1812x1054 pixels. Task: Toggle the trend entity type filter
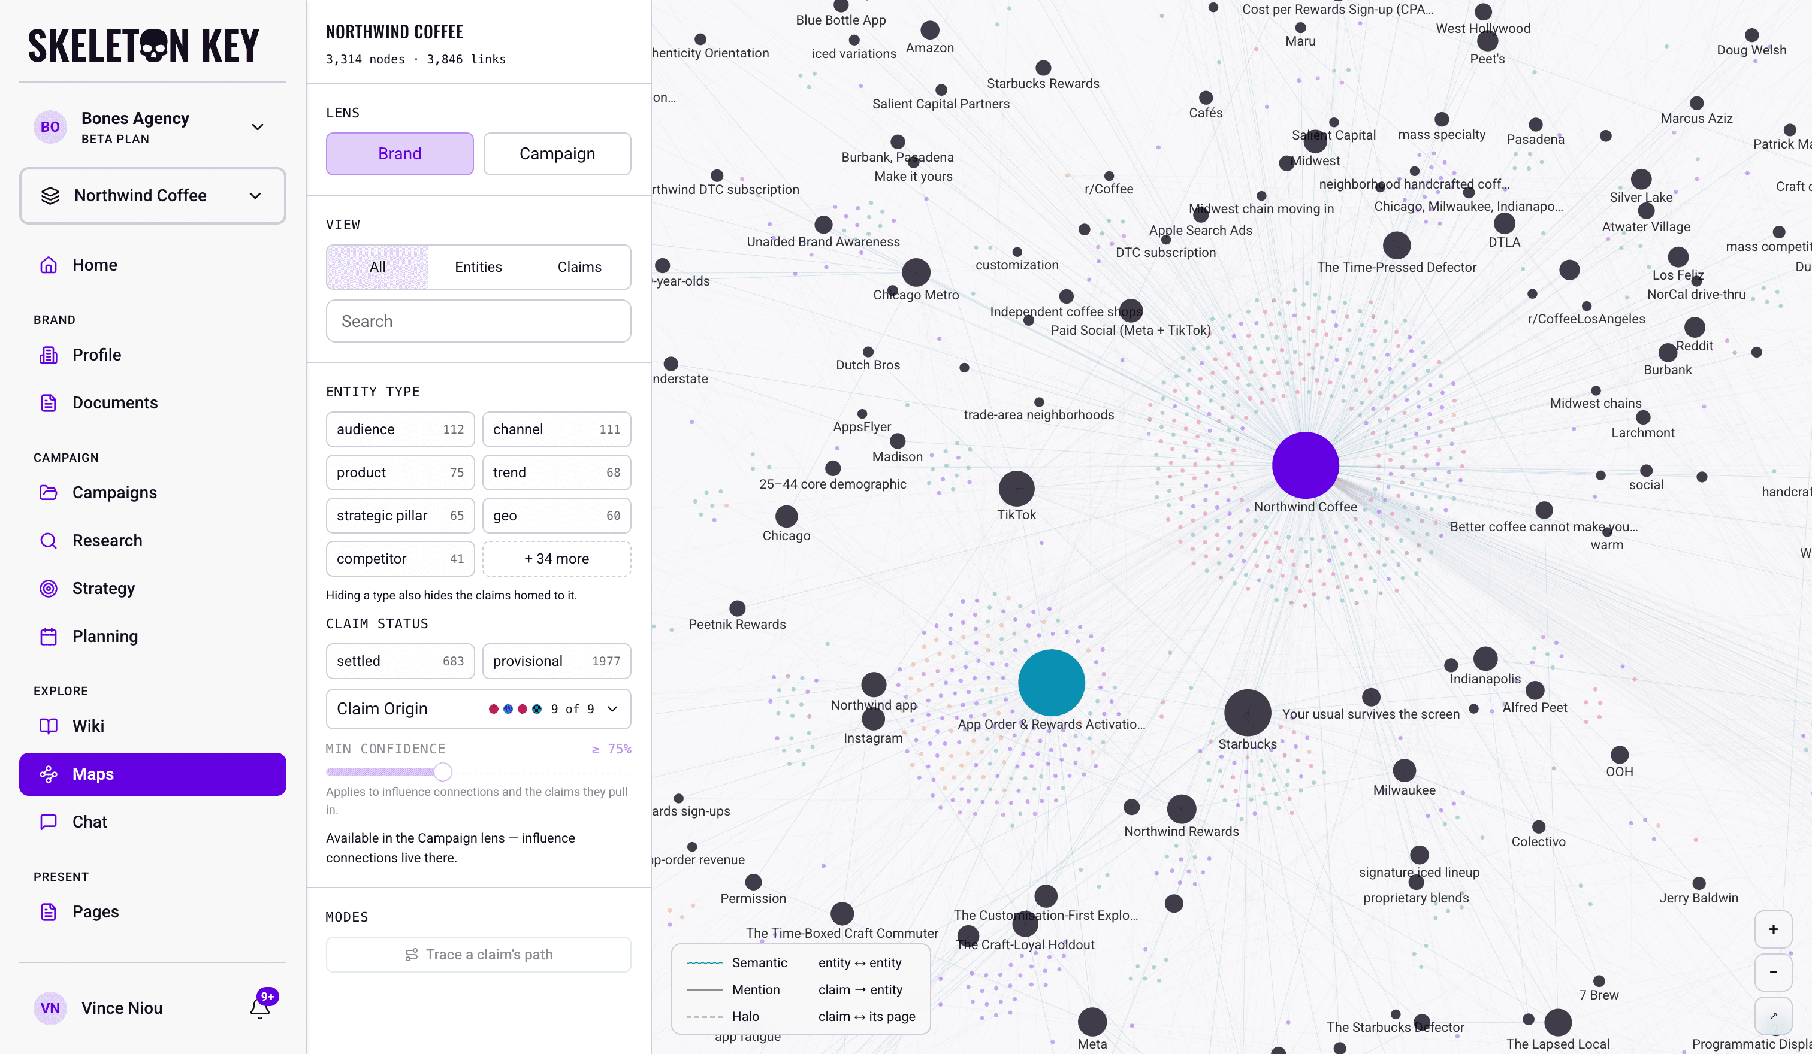557,472
